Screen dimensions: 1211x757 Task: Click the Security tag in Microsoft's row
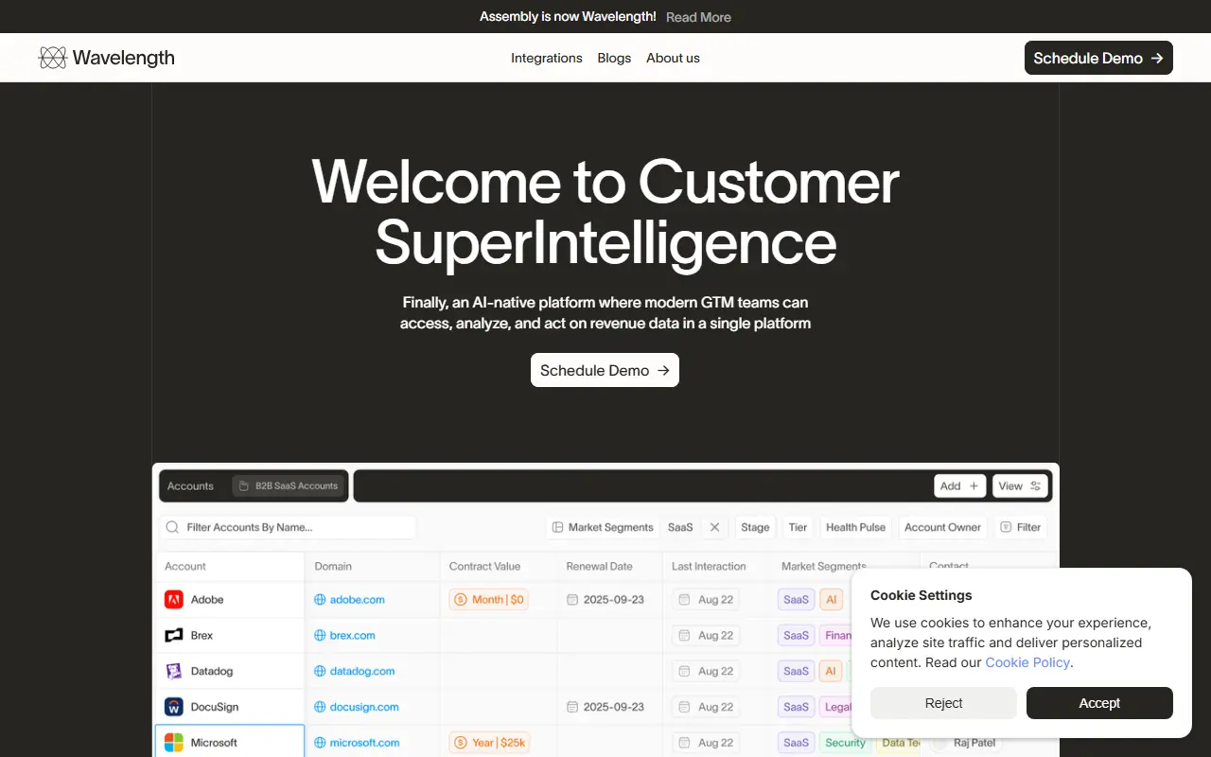(845, 743)
